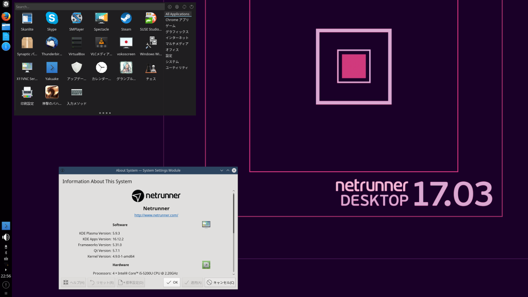Confirm the About dialog with OK

point(171,282)
